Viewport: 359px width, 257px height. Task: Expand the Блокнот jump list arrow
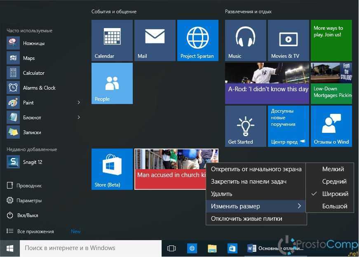tap(79, 118)
